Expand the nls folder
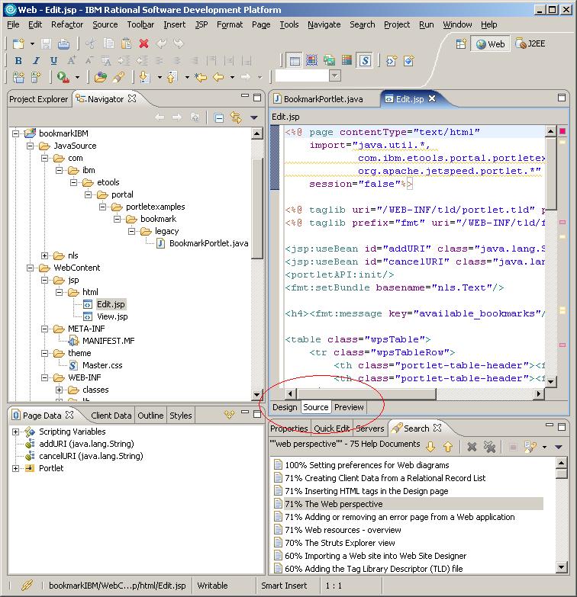 tap(45, 255)
